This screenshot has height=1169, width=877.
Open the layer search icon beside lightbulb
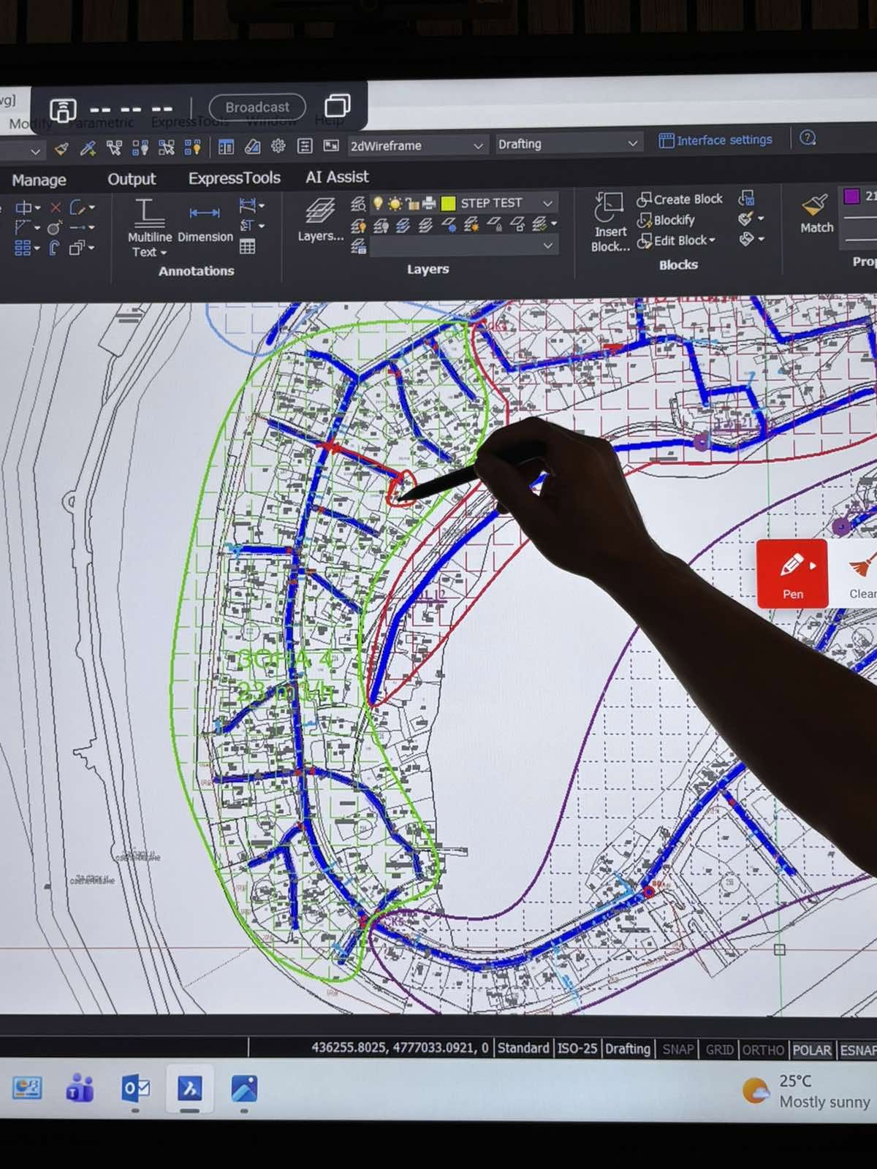point(358,204)
